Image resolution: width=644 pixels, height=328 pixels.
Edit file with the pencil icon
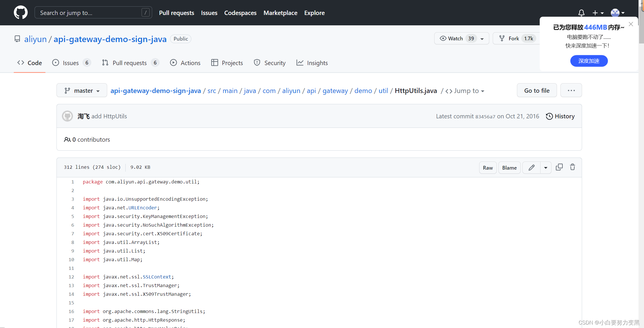[x=531, y=168]
